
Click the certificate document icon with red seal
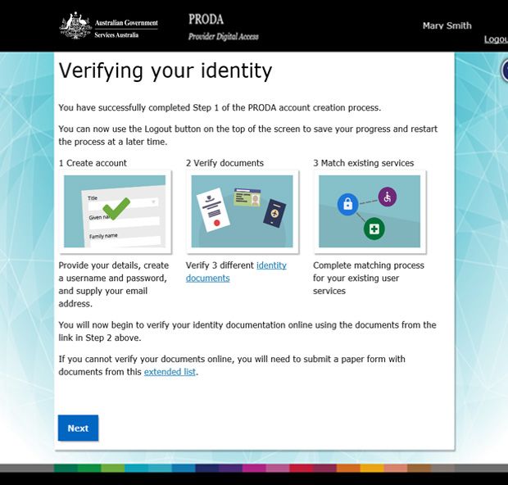213,210
